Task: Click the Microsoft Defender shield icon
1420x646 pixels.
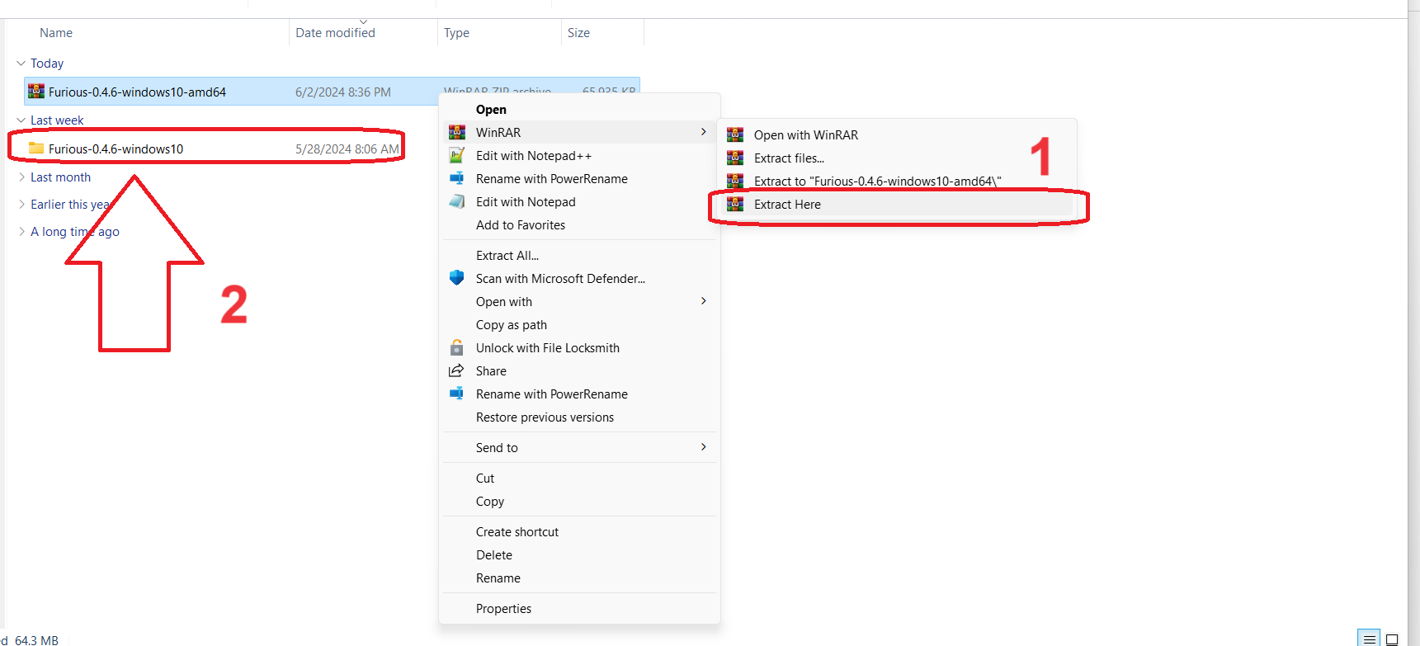Action: click(456, 278)
